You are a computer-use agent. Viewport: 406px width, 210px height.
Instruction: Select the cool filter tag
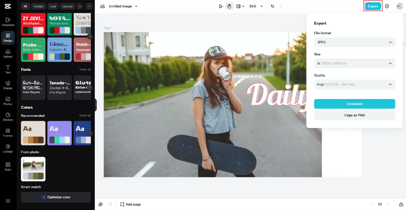click(53, 6)
